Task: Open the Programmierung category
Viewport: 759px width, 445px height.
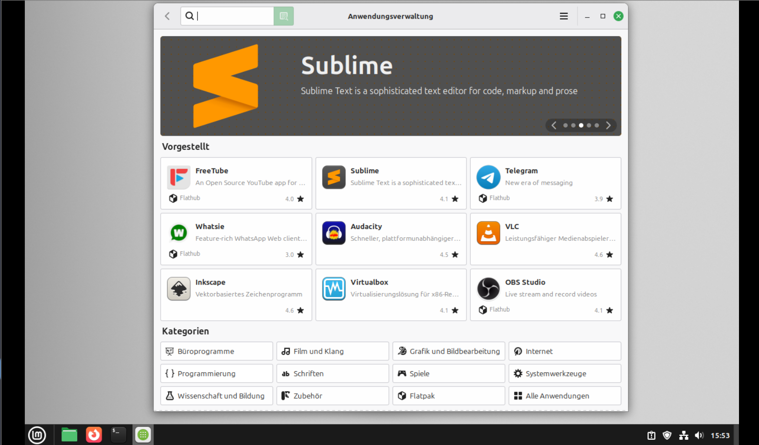Action: [x=217, y=374]
